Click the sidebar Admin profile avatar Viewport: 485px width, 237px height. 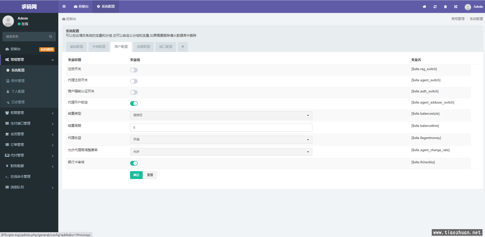[8, 21]
